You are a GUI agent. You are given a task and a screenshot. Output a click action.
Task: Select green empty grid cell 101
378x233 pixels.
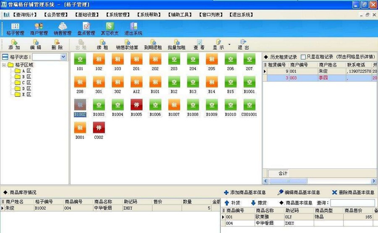80,60
